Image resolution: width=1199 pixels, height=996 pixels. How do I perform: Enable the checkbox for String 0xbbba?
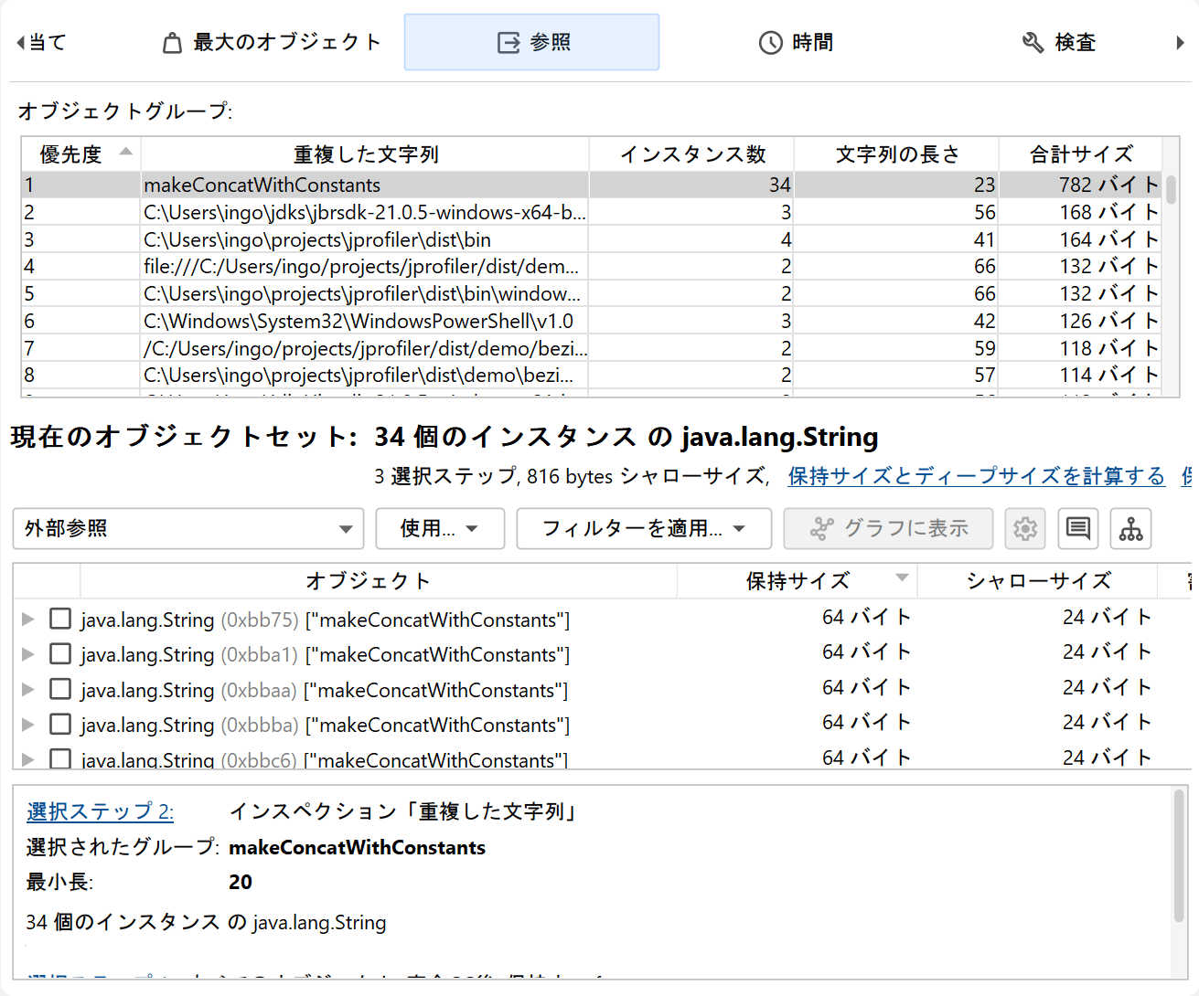pyautogui.click(x=60, y=725)
